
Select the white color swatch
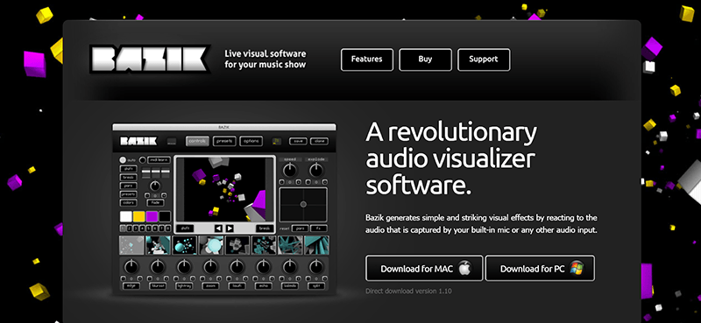126,217
